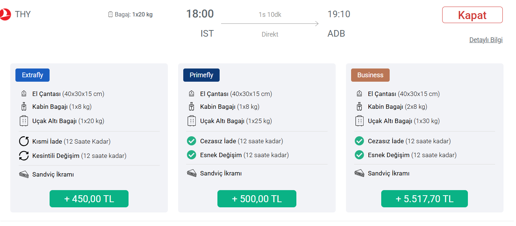Click El Çantası text in Extrafly card
The width and height of the screenshot is (516, 226).
pyautogui.click(x=68, y=94)
